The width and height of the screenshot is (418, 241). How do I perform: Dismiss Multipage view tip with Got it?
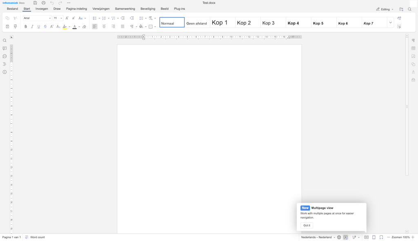point(307,225)
